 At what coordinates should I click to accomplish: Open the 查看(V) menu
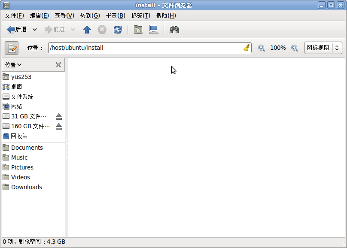[64, 16]
